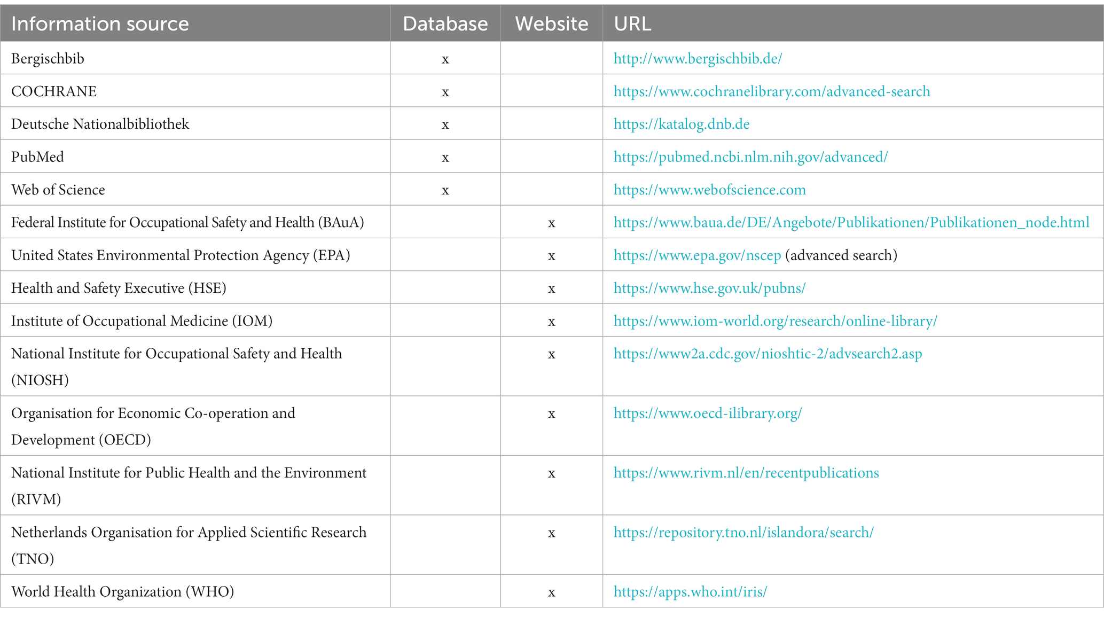1104x617 pixels.
Task: Select the World Health Organization cell
Action: pyautogui.click(x=195, y=591)
